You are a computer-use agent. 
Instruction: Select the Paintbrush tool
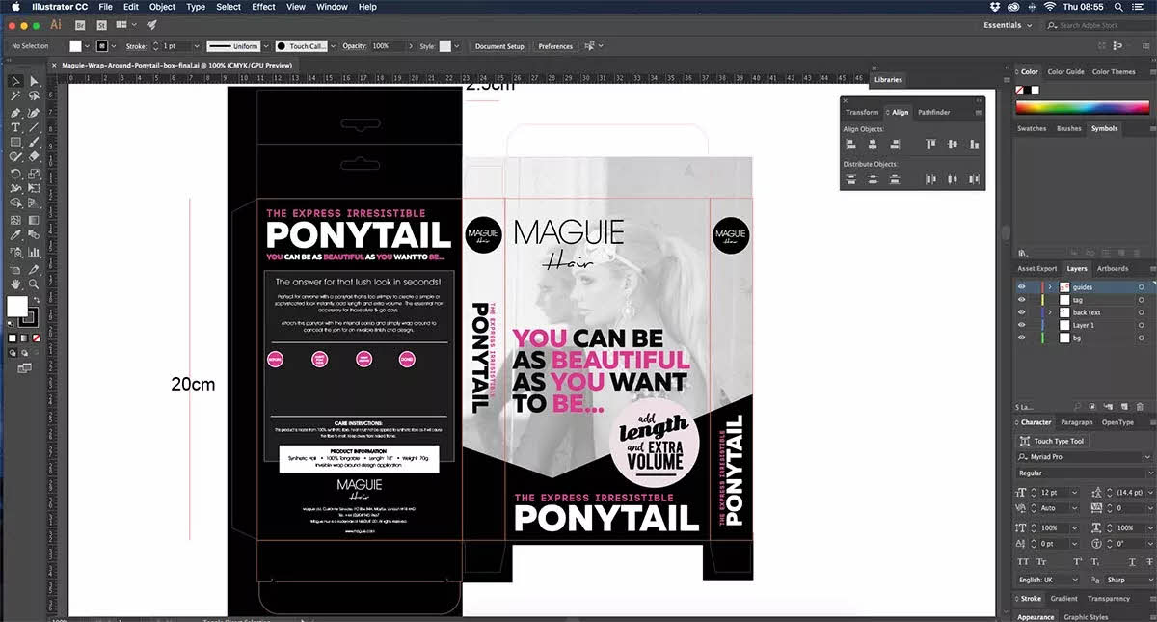34,142
